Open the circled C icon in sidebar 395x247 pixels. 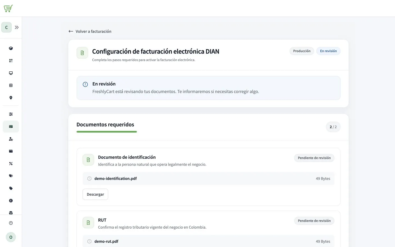(11, 201)
